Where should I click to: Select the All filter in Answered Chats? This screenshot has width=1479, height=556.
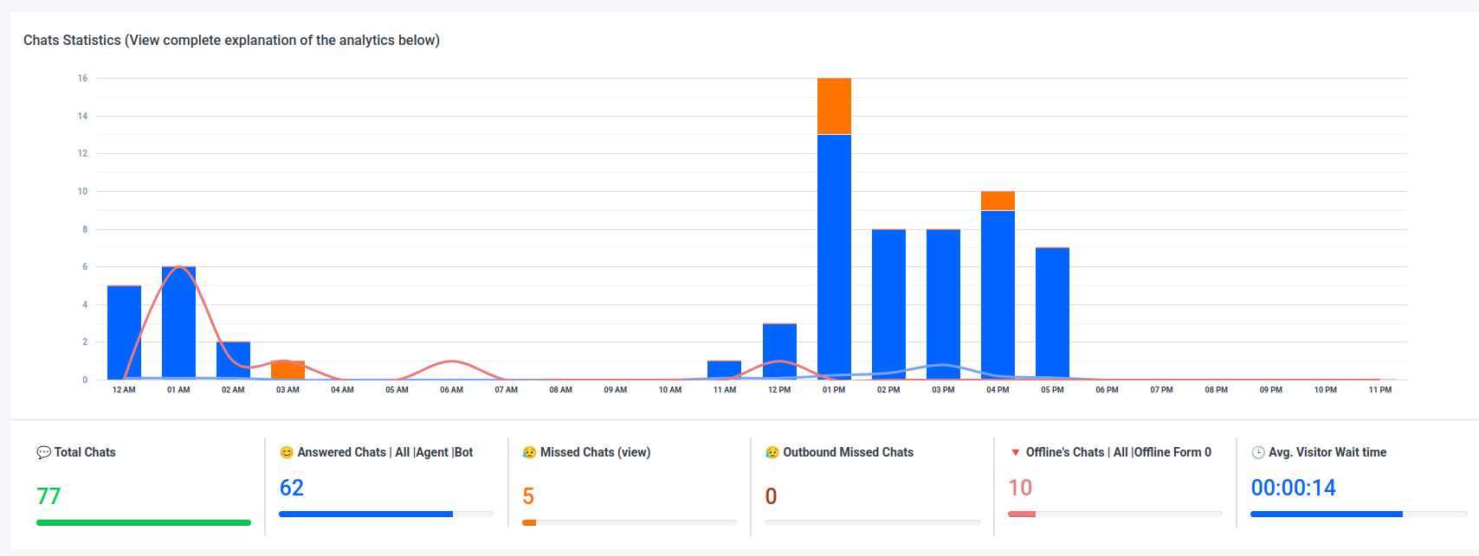[x=402, y=452]
